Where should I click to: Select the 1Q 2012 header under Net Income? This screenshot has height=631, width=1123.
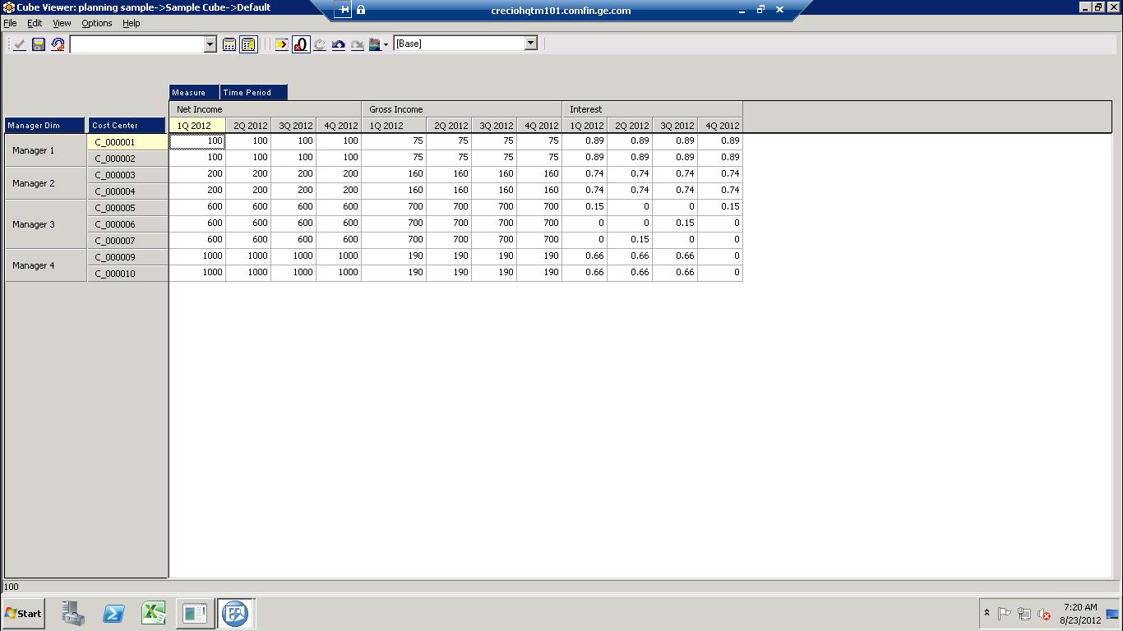click(x=197, y=126)
